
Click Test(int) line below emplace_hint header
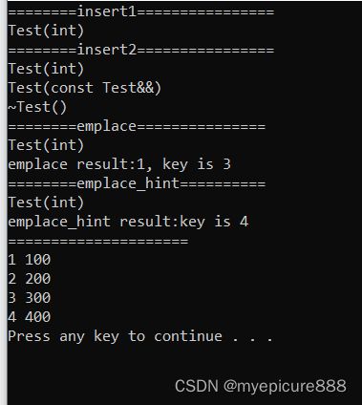point(46,202)
